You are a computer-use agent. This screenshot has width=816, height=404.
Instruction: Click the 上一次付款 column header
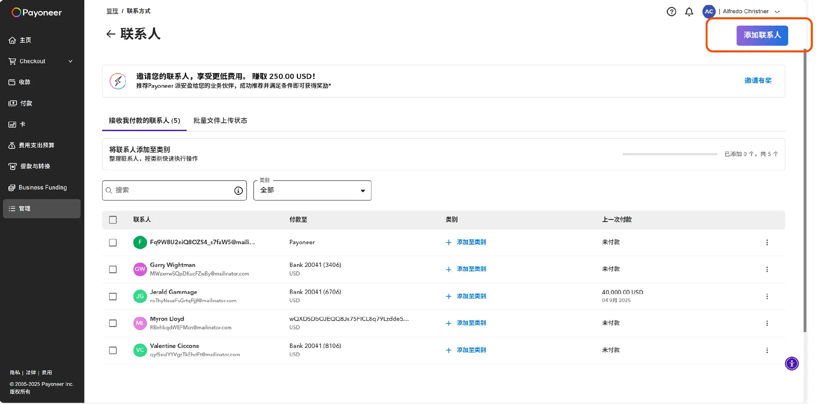616,220
